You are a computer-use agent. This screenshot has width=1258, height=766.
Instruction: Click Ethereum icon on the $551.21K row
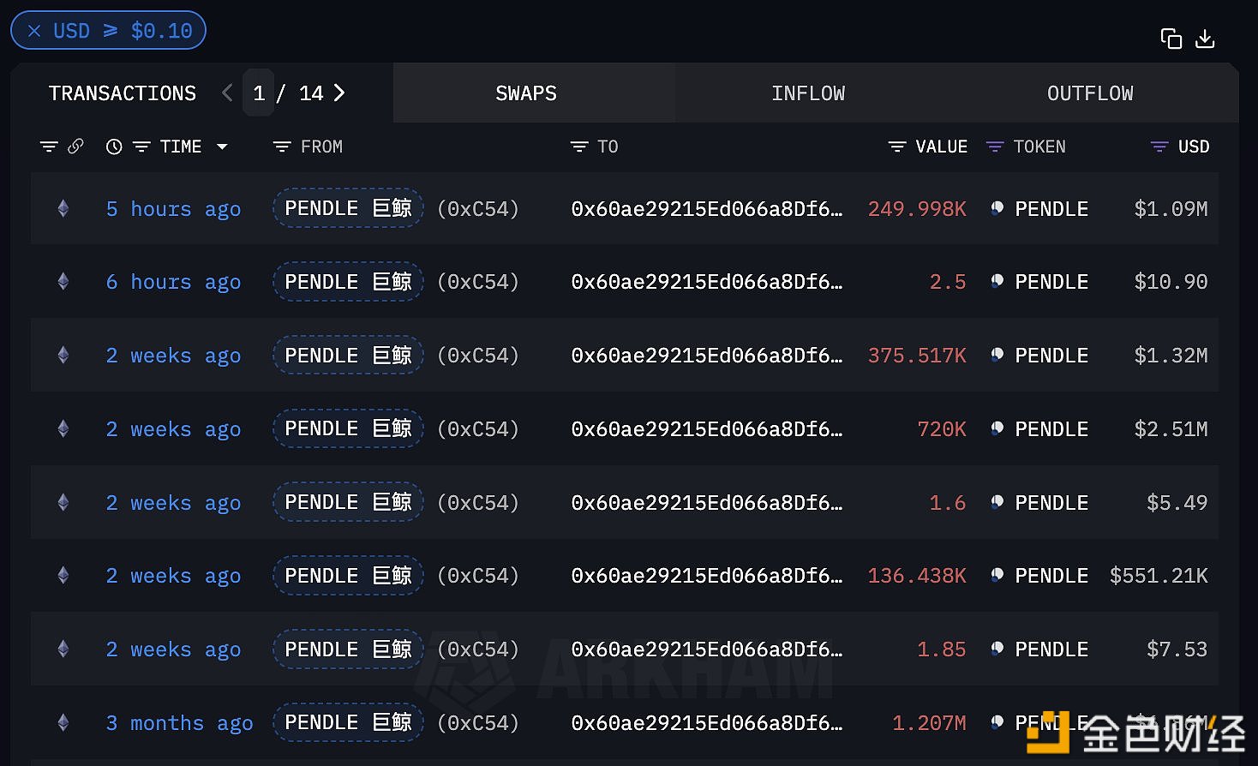pyautogui.click(x=63, y=575)
